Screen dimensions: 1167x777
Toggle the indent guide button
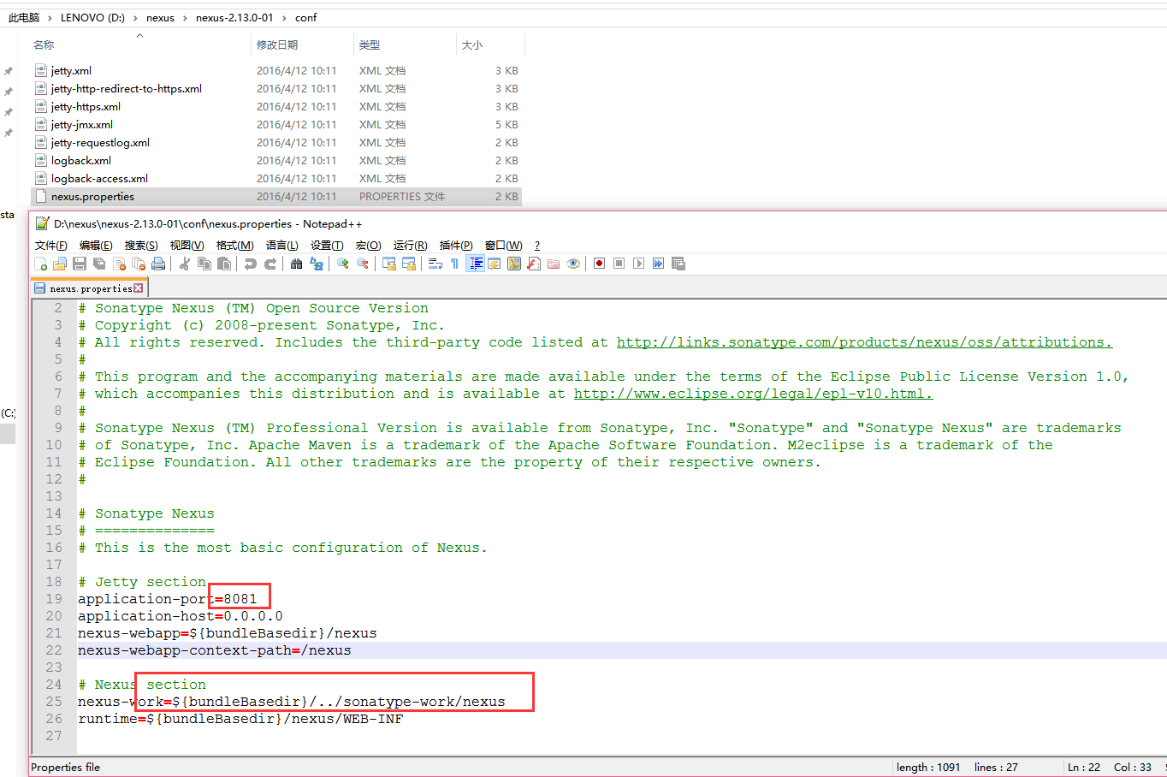coord(476,264)
